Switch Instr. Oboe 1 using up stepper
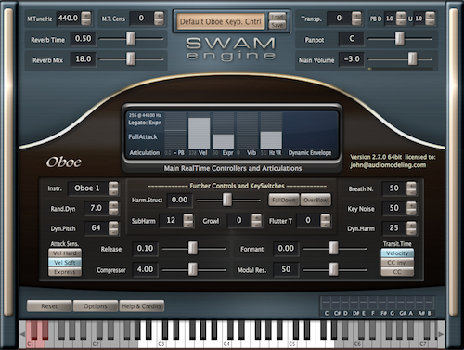This screenshot has width=464, height=350. [x=113, y=185]
